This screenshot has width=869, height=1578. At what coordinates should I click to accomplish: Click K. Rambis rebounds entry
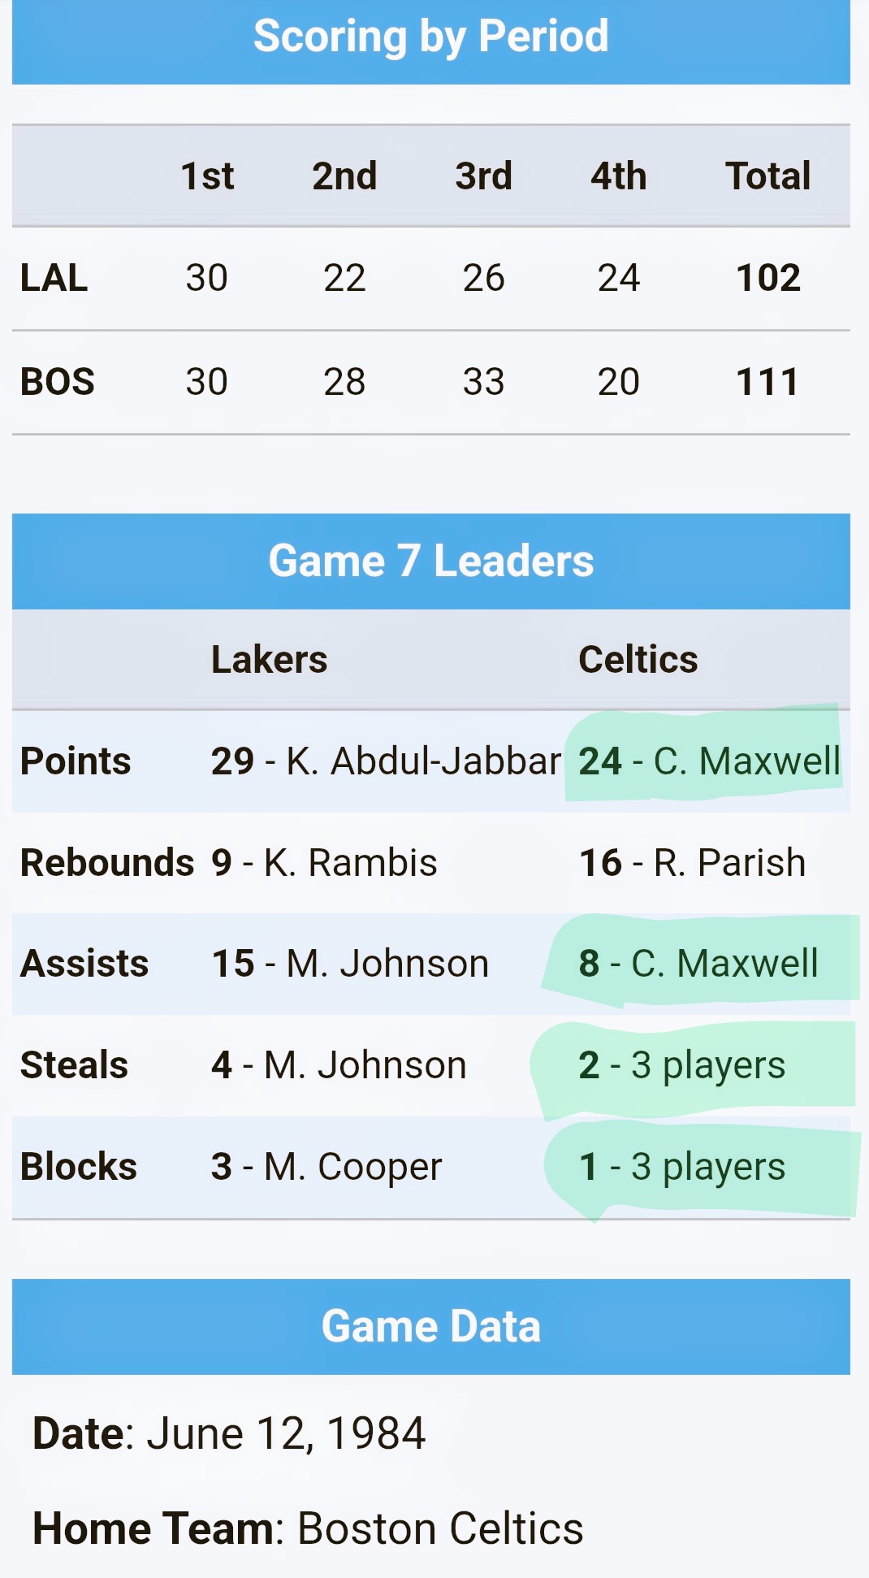[324, 862]
